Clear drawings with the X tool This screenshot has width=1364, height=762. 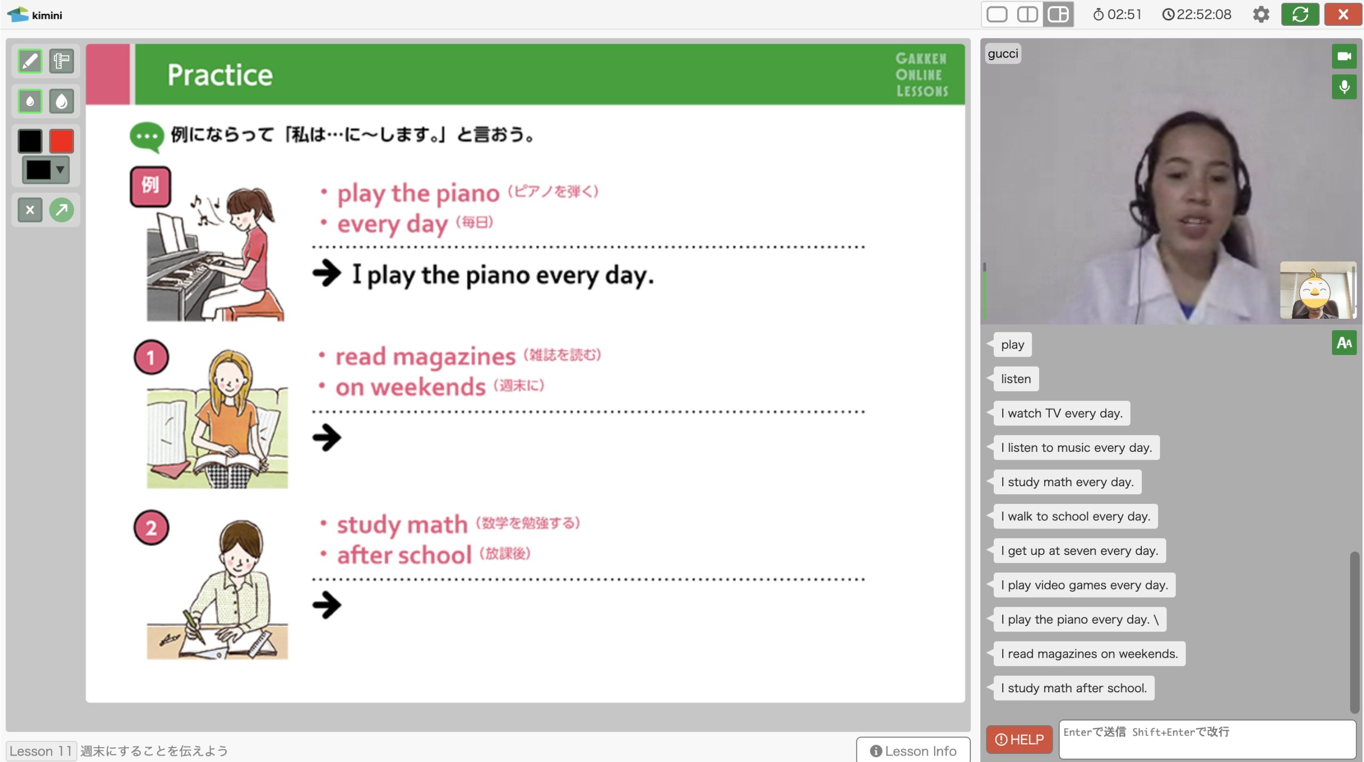pos(30,210)
